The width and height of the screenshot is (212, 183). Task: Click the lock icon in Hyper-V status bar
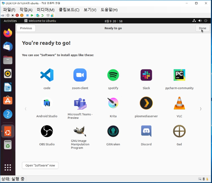pos(207,179)
